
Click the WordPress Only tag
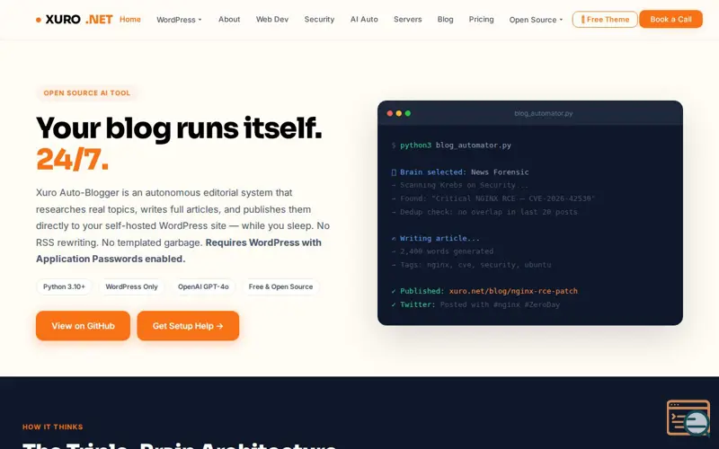tap(131, 286)
